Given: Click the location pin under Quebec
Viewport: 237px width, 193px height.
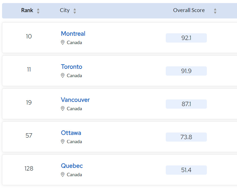Looking at the screenshot, I should pos(63,175).
